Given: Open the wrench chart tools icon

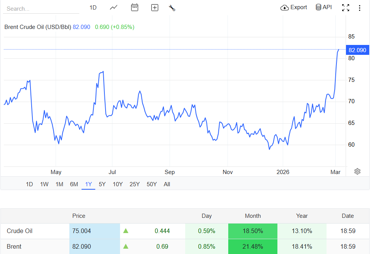Looking at the screenshot, I should (172, 8).
